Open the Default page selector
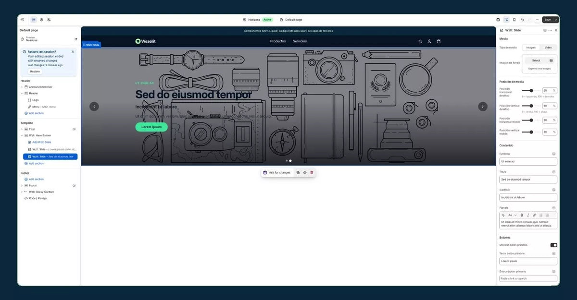577x300 pixels. (291, 20)
